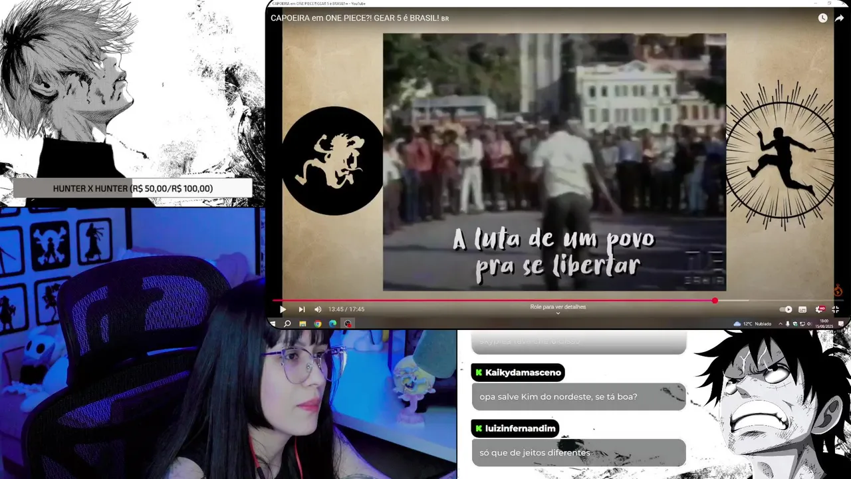Viewport: 851px width, 479px height.
Task: Restore down the YouTube browser window
Action: (x=829, y=3)
